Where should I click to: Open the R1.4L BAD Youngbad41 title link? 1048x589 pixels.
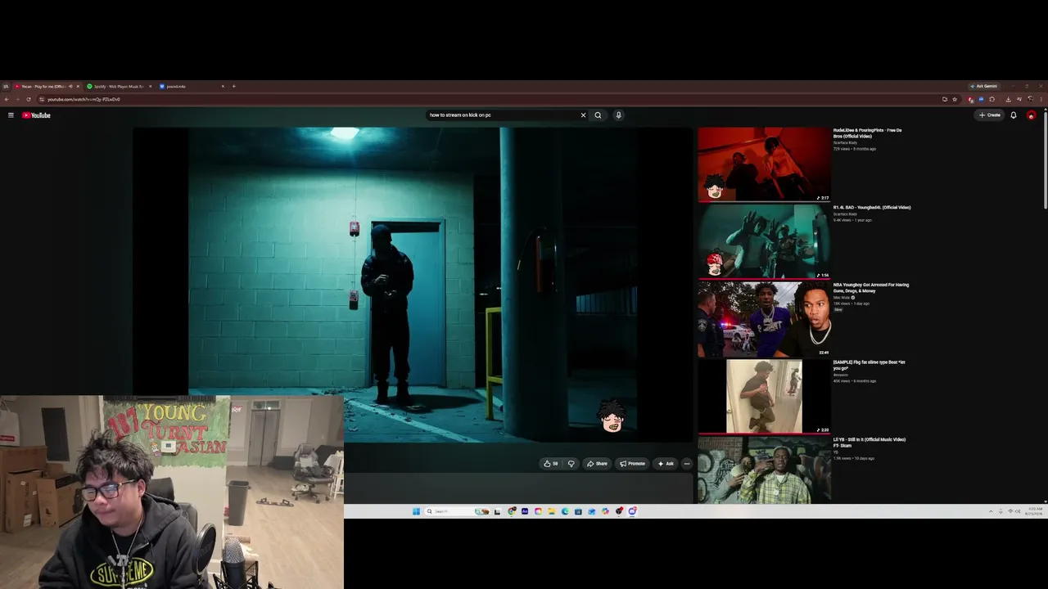(872, 207)
